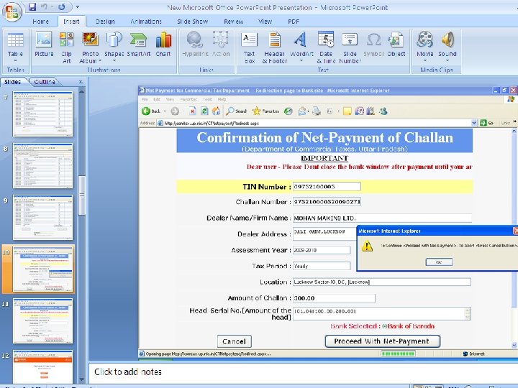Image resolution: width=518 pixels, height=388 pixels.
Task: Click the Go button beside the address bar
Action: (487, 123)
